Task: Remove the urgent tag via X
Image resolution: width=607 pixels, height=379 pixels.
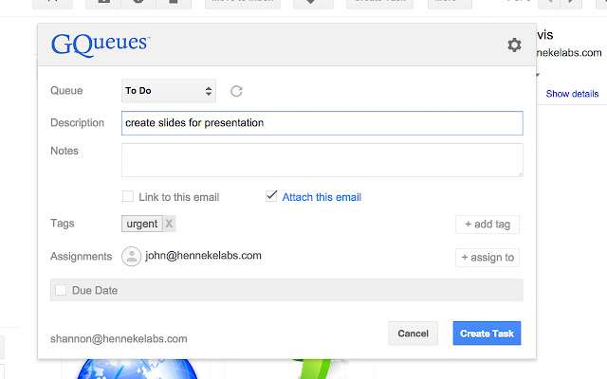Action: click(169, 224)
